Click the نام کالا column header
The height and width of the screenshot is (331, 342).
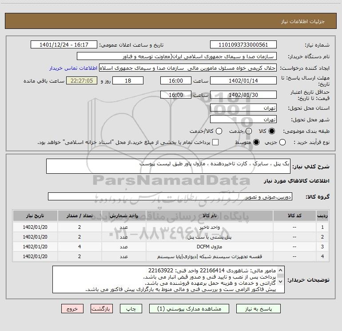[x=209, y=215]
